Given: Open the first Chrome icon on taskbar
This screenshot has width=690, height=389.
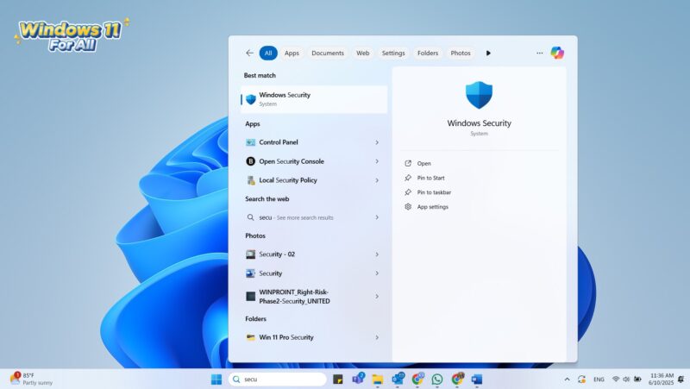Looking at the screenshot, I should [x=417, y=379].
